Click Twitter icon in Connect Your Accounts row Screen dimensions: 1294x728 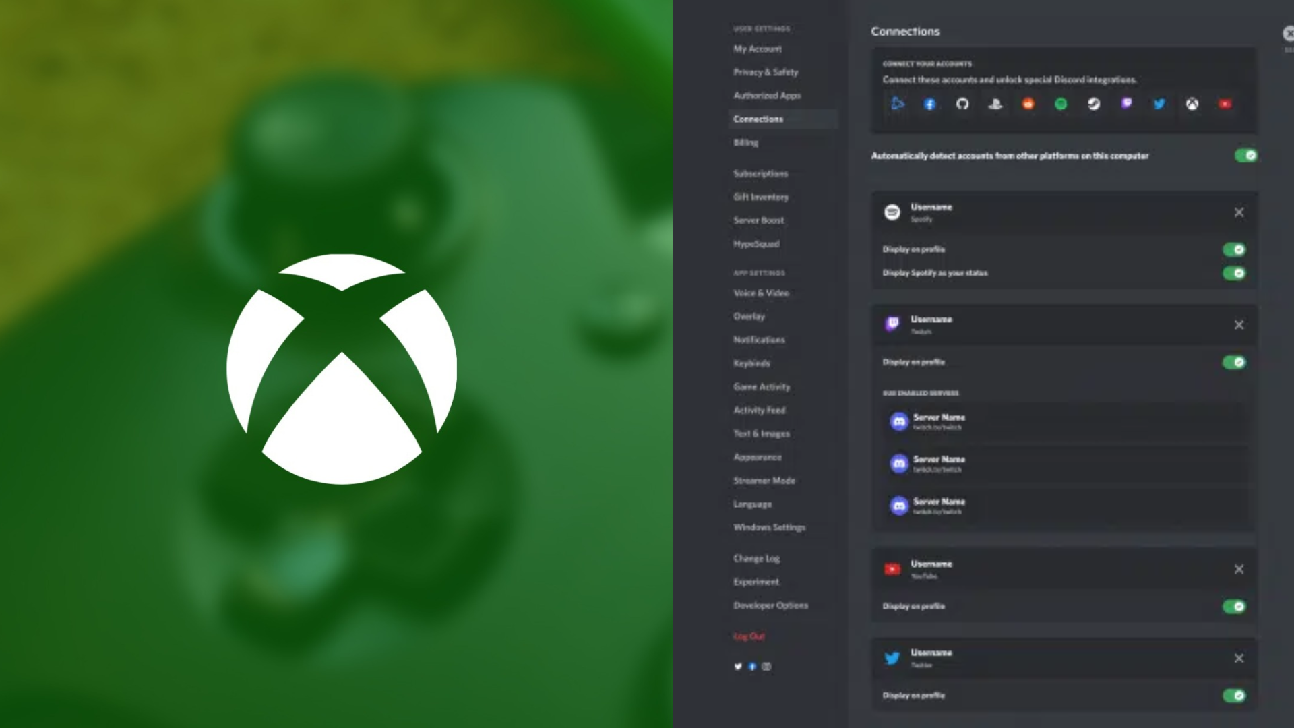[1159, 104]
